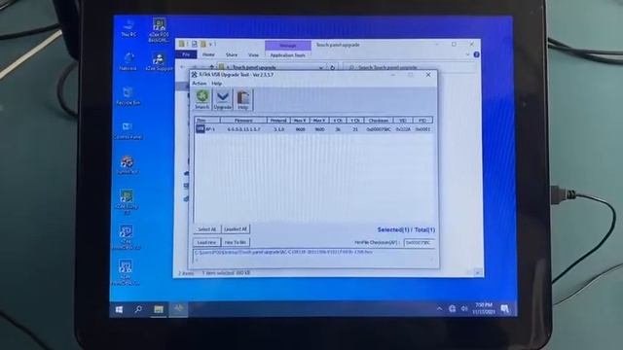The width and height of the screenshot is (623, 350).
Task: Click the Windows Start button
Action: pos(119,309)
